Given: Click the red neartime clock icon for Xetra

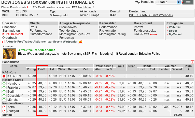Looking at the screenshot, I should 4,107.
